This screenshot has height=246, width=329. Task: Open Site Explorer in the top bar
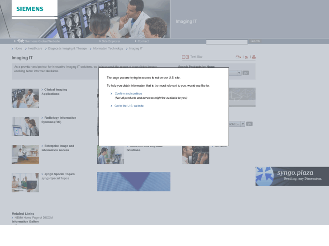[x=111, y=41]
